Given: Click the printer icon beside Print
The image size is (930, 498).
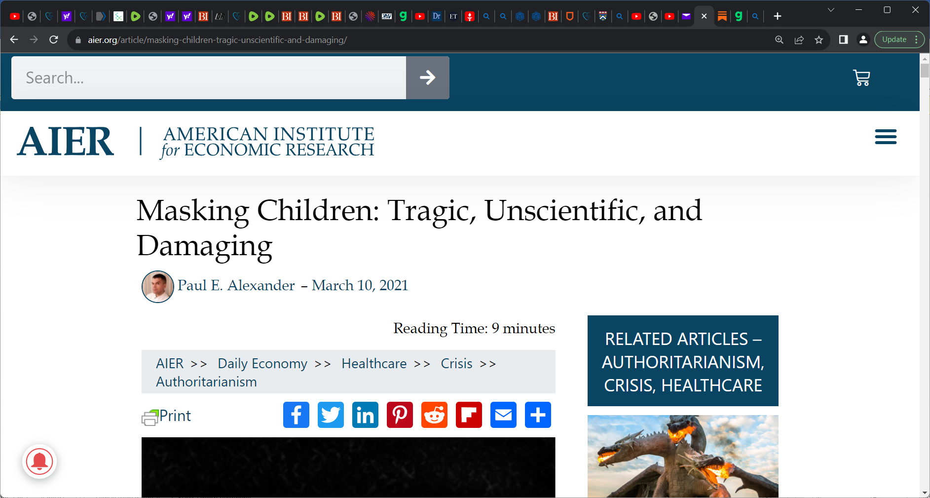Looking at the screenshot, I should [x=150, y=418].
